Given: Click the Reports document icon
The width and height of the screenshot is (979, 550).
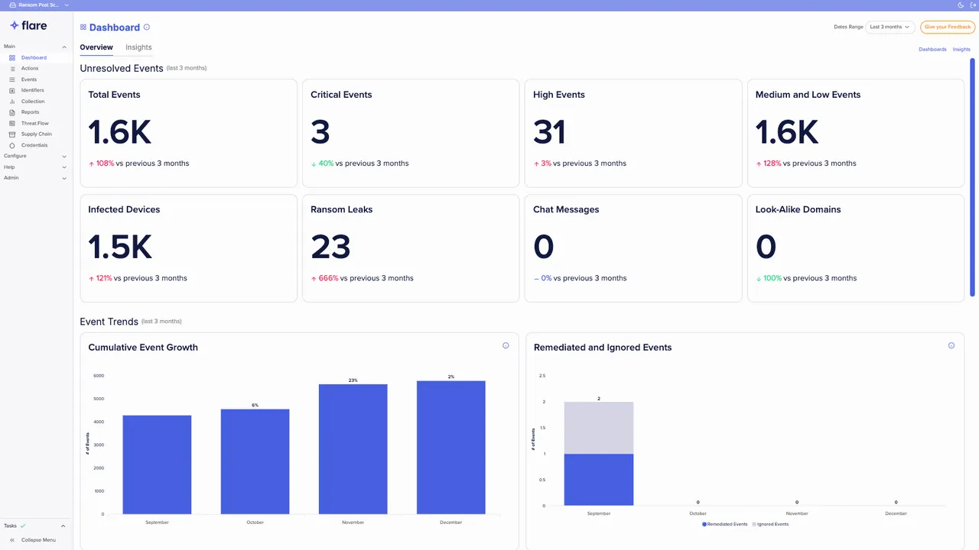Looking at the screenshot, I should (12, 112).
